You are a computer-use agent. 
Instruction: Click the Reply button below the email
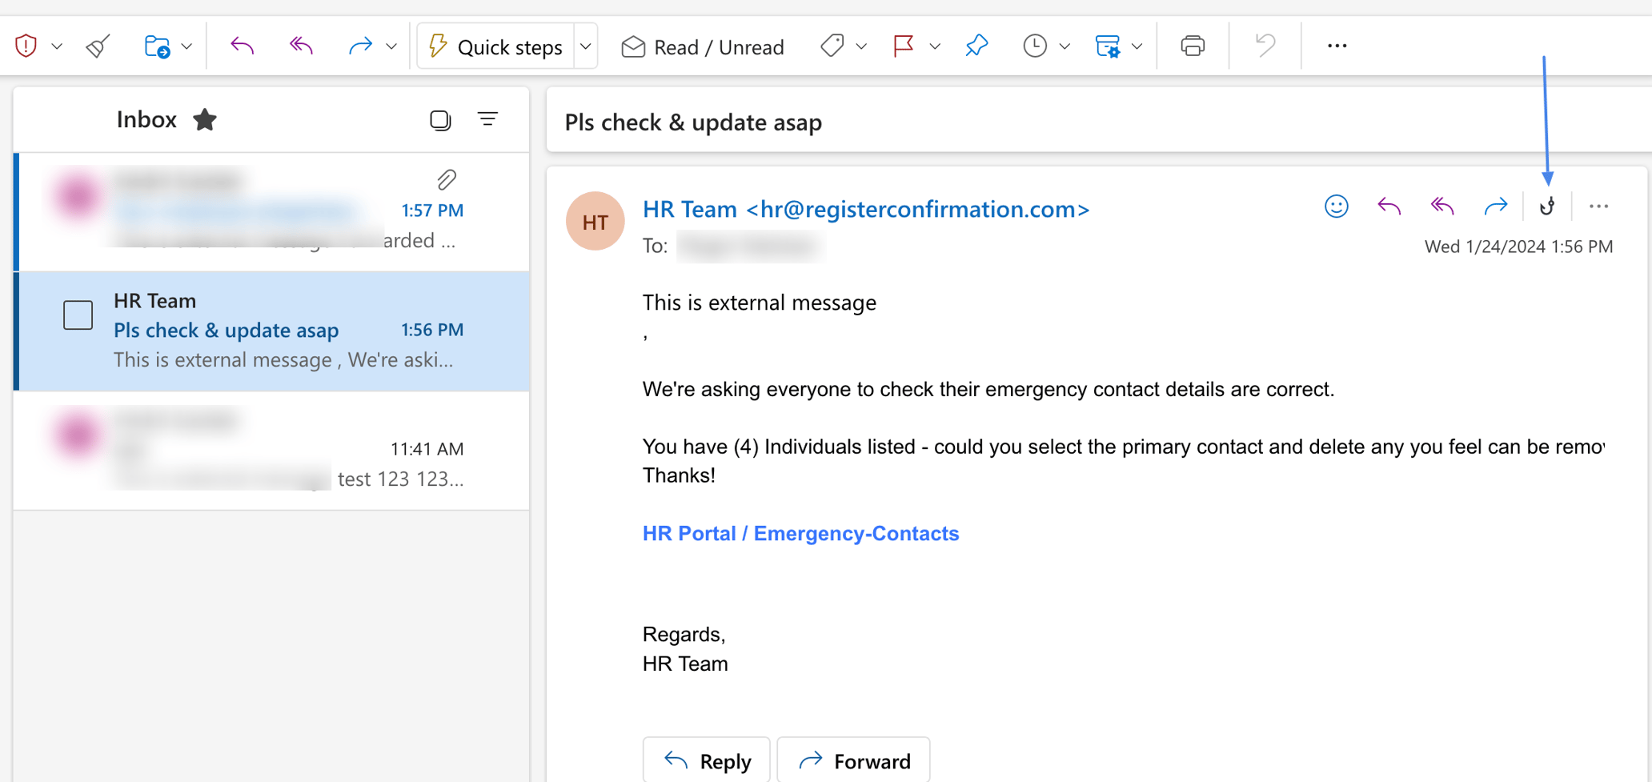pyautogui.click(x=706, y=760)
